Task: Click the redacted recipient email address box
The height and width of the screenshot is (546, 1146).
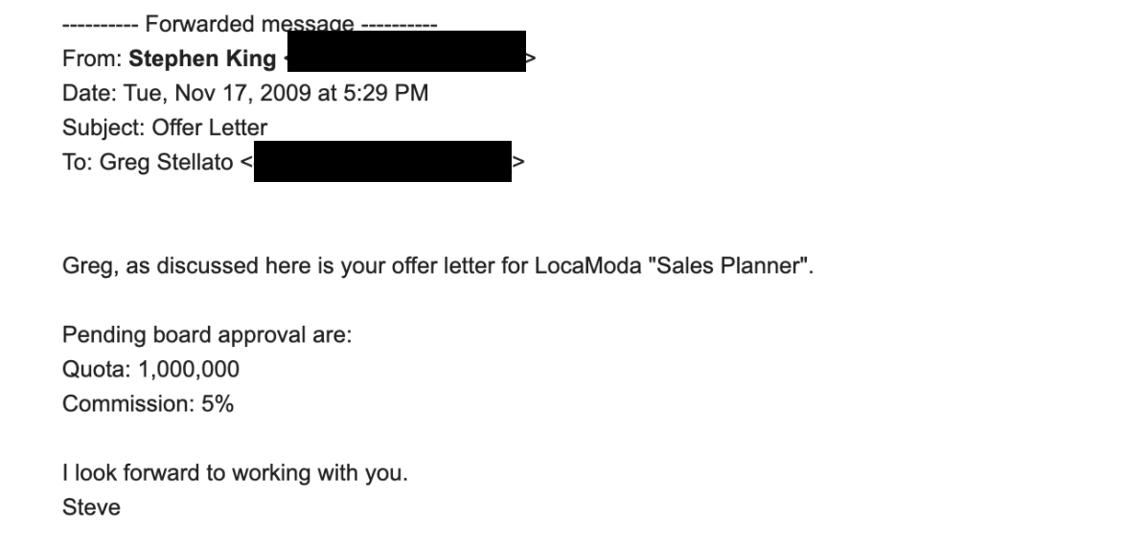Action: point(382,162)
